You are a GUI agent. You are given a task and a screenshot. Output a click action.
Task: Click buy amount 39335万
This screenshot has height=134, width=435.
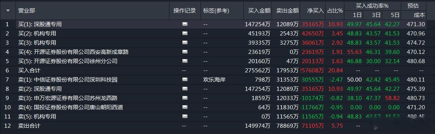(x=259, y=43)
